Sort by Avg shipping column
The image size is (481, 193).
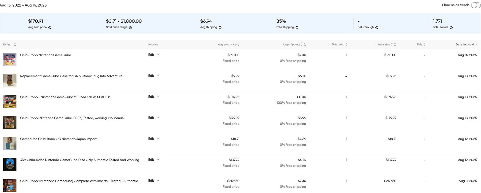(x=292, y=44)
